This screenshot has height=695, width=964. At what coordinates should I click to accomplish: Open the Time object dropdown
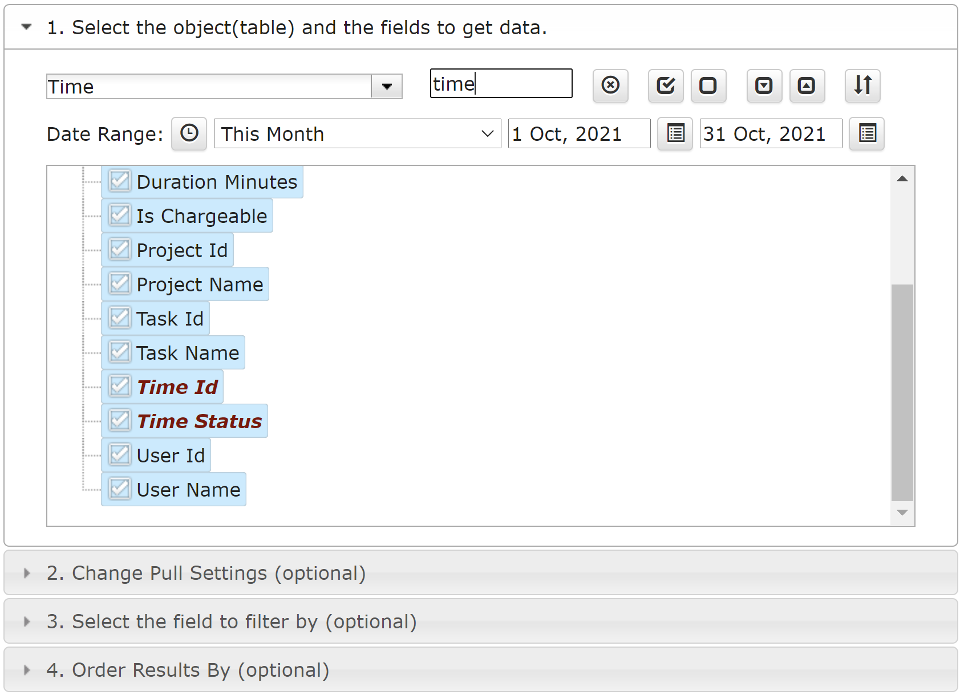coord(387,87)
